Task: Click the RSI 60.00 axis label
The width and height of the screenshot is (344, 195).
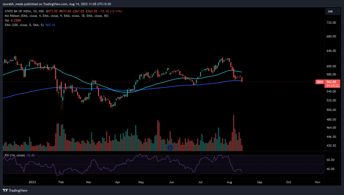Action: coord(330,160)
